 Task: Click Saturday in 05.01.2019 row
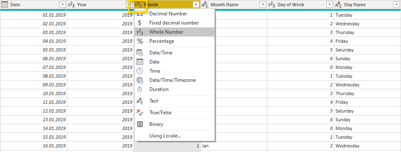point(368,50)
